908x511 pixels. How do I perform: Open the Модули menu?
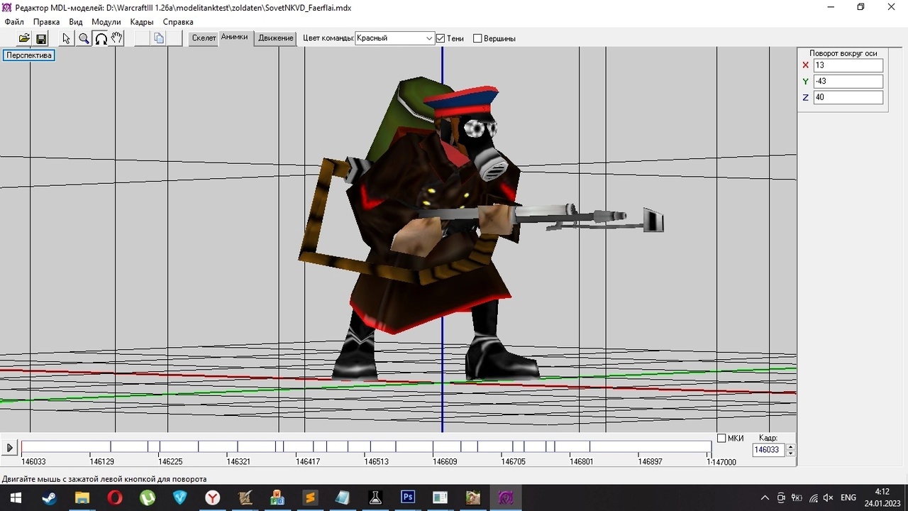coord(106,22)
